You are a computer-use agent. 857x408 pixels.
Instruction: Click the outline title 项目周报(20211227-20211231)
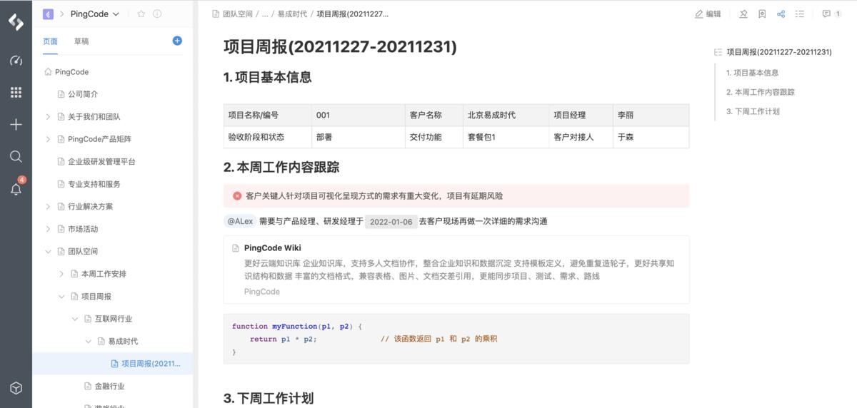point(779,52)
